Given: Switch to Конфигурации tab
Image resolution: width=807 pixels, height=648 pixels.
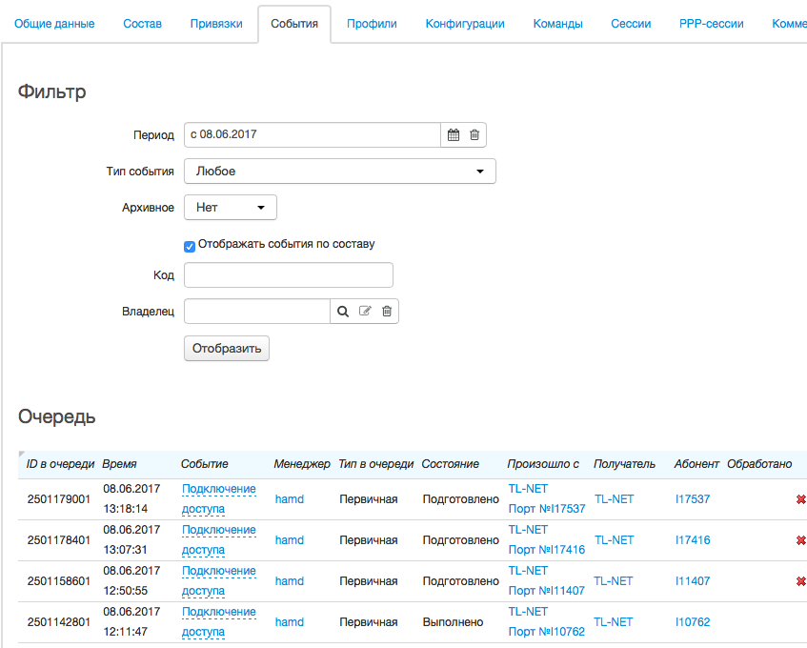Looking at the screenshot, I should point(465,24).
